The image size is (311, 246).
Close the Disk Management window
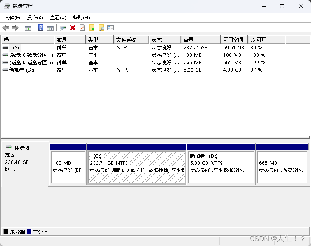point(301,6)
